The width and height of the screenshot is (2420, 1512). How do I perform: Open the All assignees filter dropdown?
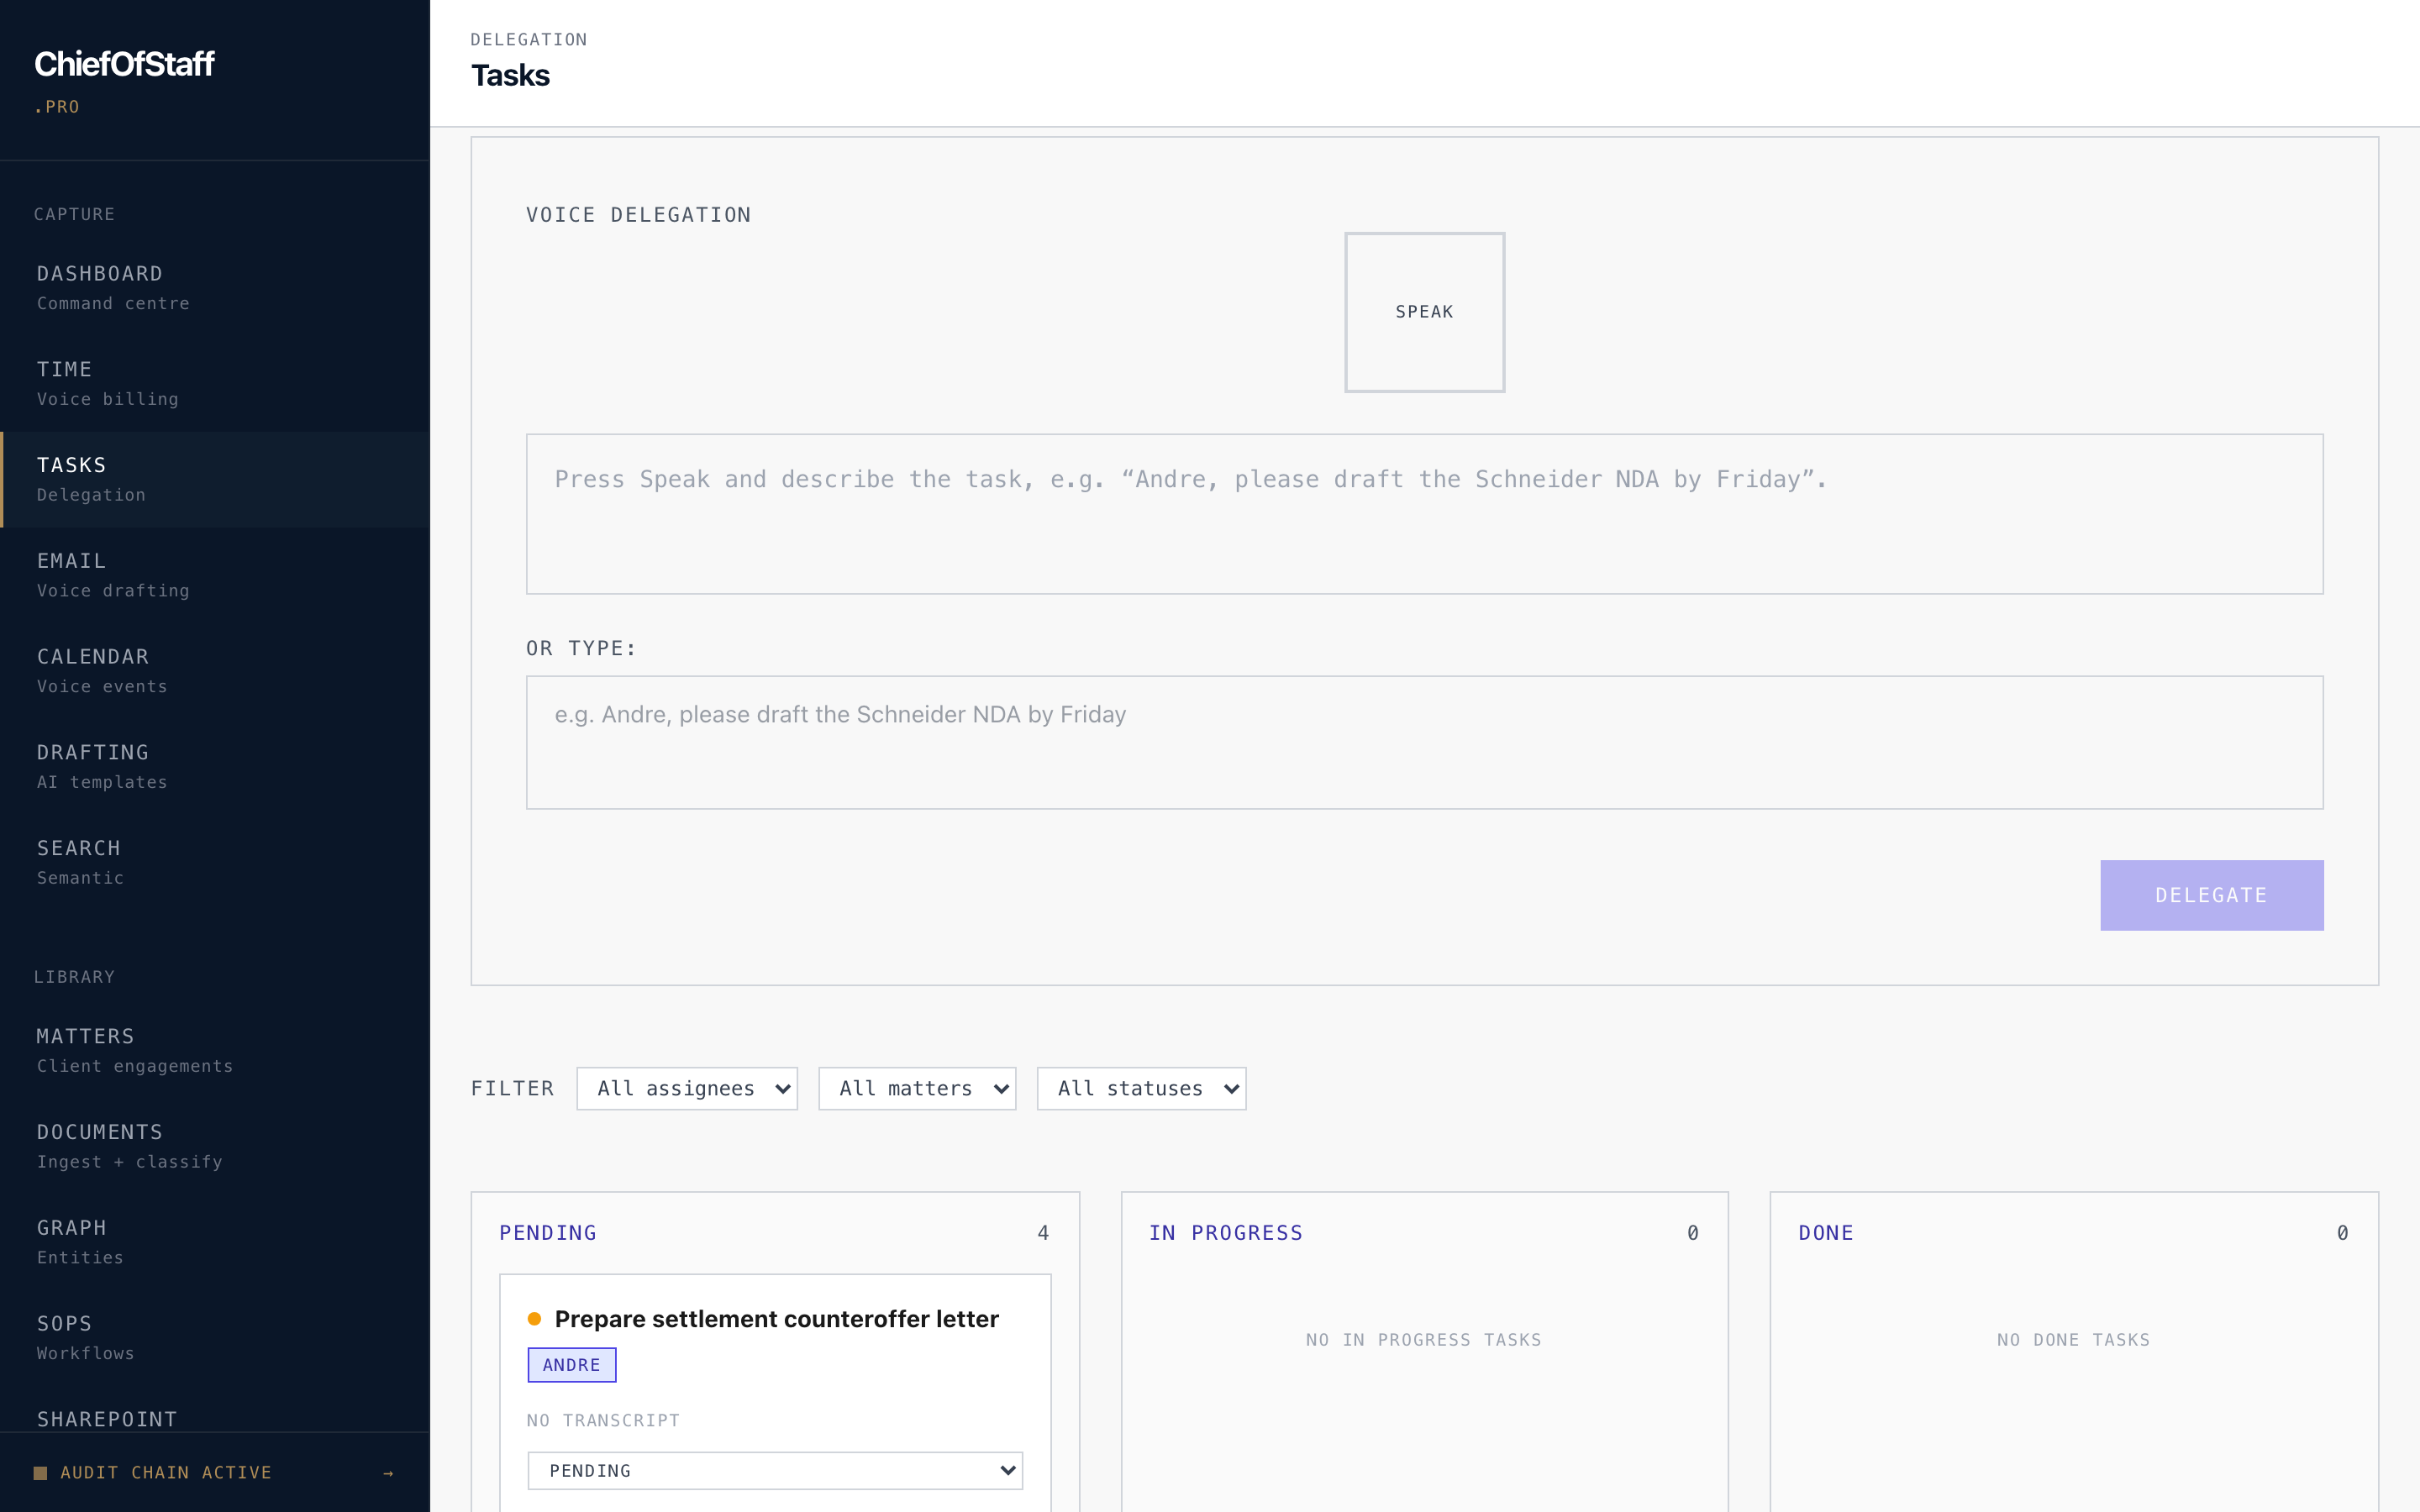687,1088
